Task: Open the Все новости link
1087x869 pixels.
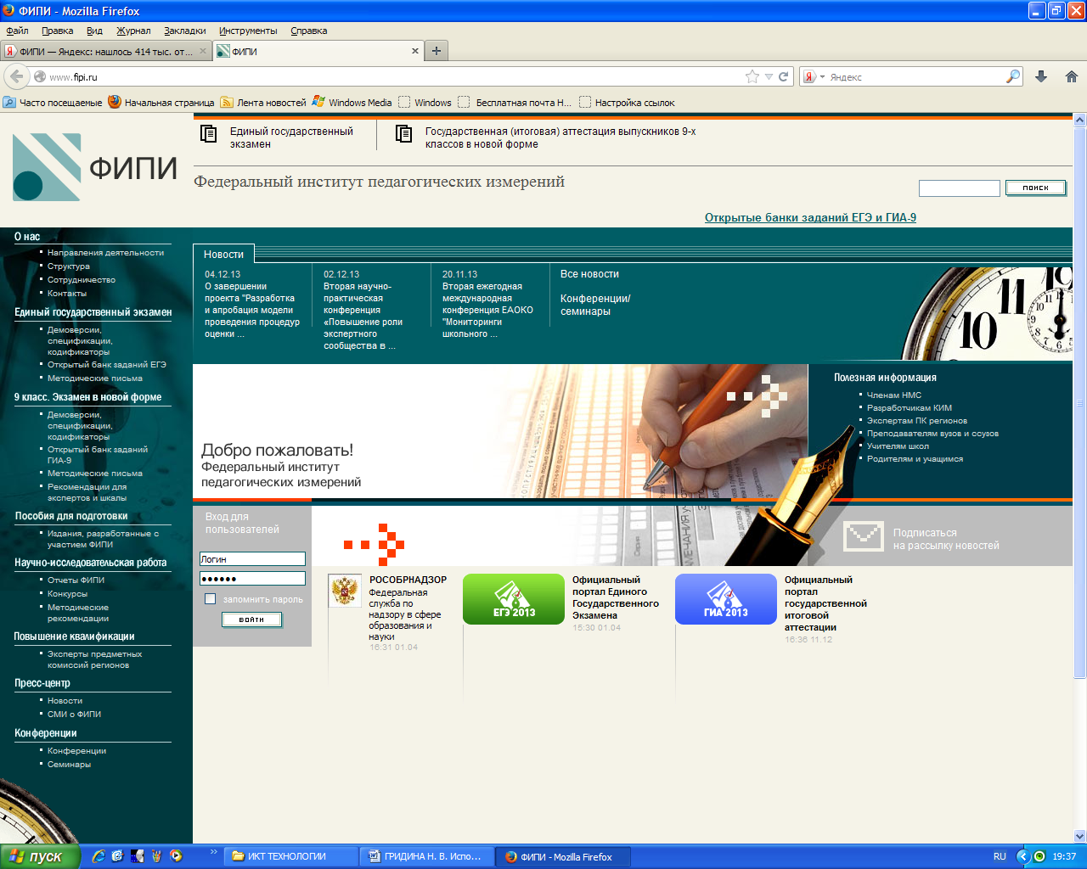Action: point(589,274)
